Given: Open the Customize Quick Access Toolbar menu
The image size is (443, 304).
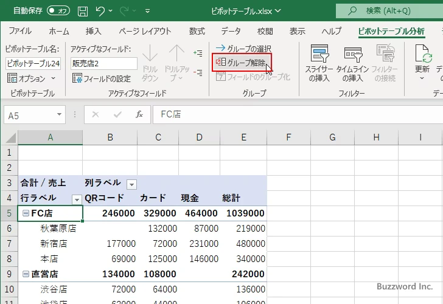Looking at the screenshot, I should (x=147, y=11).
